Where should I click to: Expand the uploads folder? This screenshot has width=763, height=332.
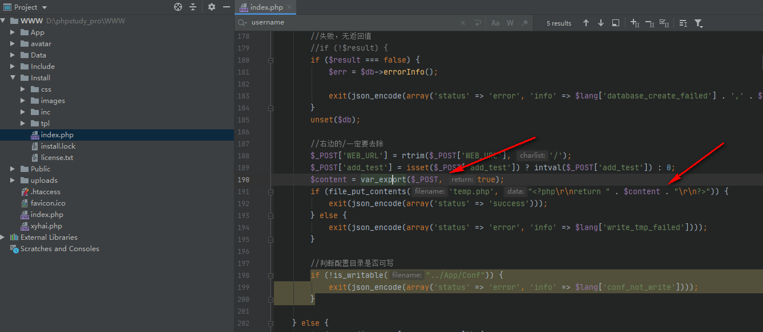coord(13,181)
